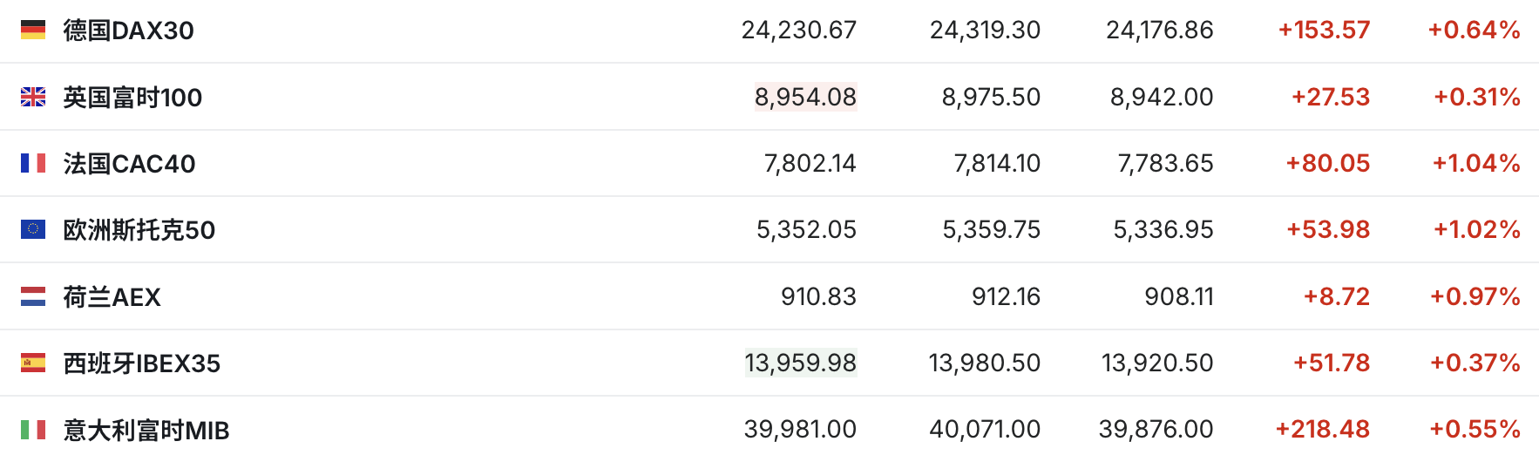Select the highlighted price 8,954.08
The image size is (1539, 455).
point(805,97)
